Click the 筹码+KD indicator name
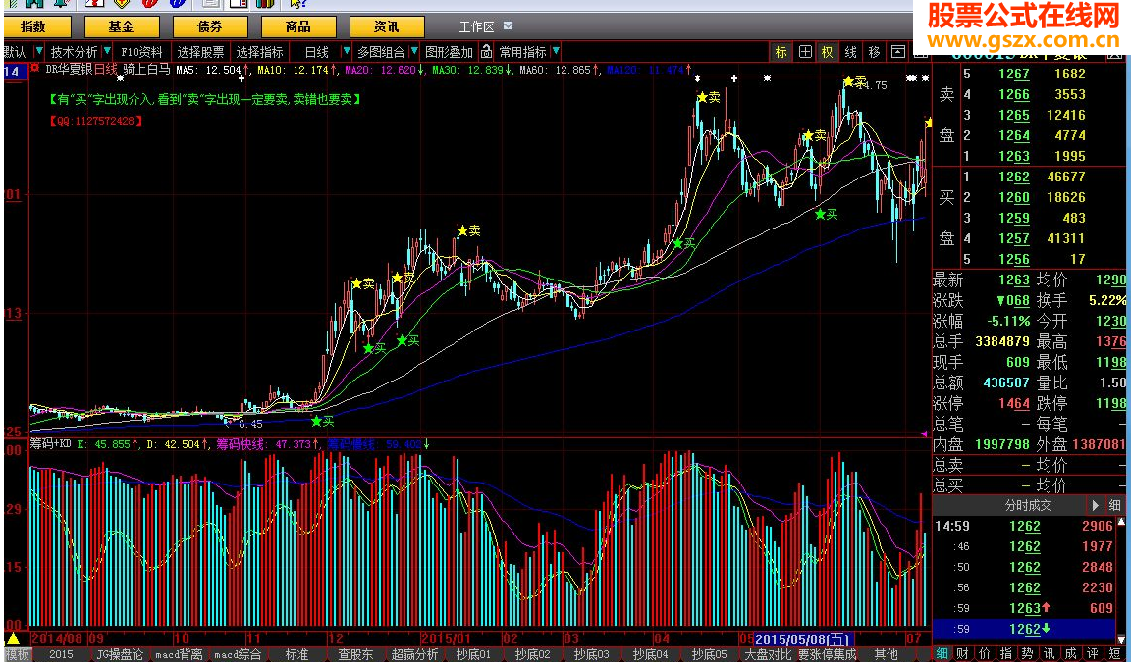 pyautogui.click(x=50, y=444)
